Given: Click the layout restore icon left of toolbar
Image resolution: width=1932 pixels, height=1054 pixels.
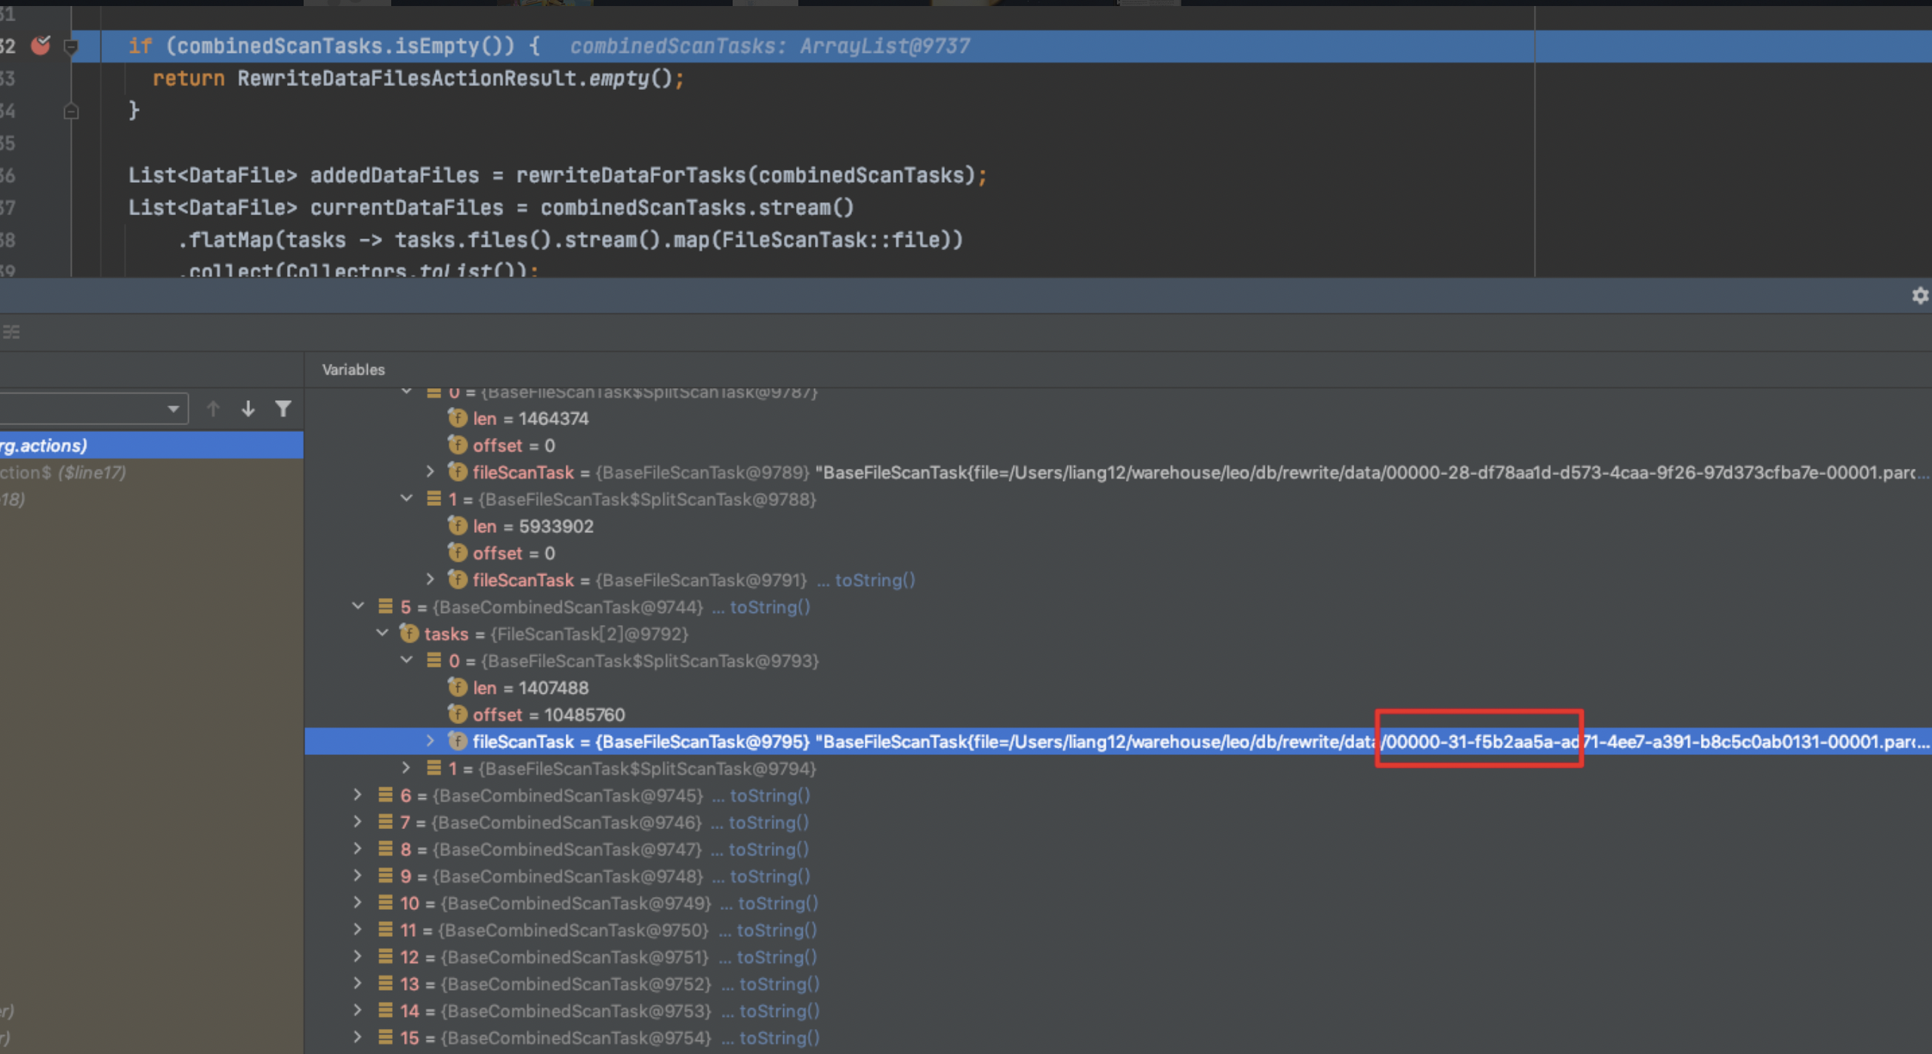Looking at the screenshot, I should point(12,331).
